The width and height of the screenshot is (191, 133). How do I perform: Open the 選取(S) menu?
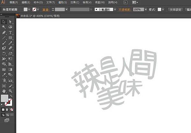63,3
